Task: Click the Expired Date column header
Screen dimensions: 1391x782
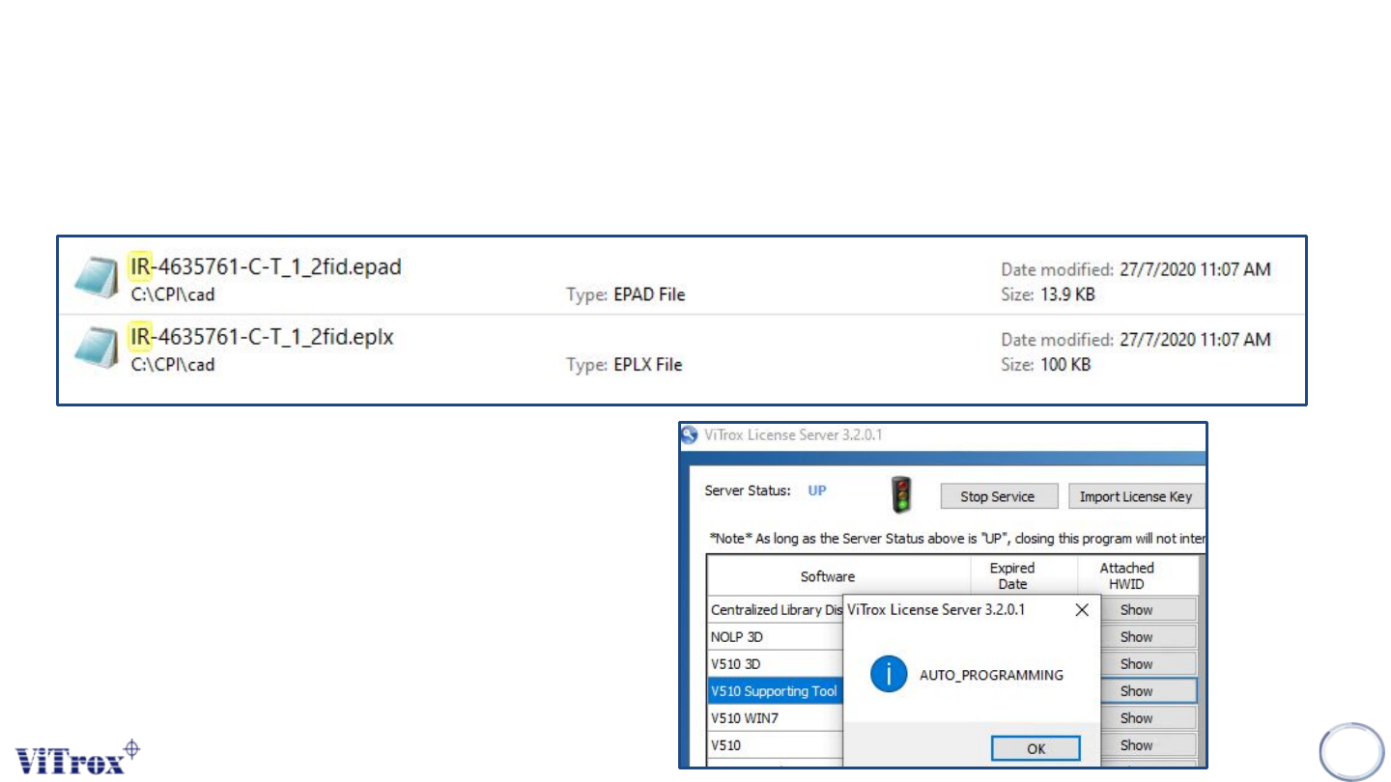Action: click(1024, 576)
